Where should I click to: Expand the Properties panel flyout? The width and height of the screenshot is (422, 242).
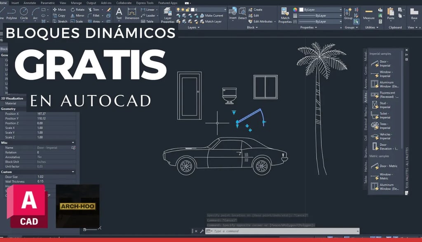tap(309, 28)
